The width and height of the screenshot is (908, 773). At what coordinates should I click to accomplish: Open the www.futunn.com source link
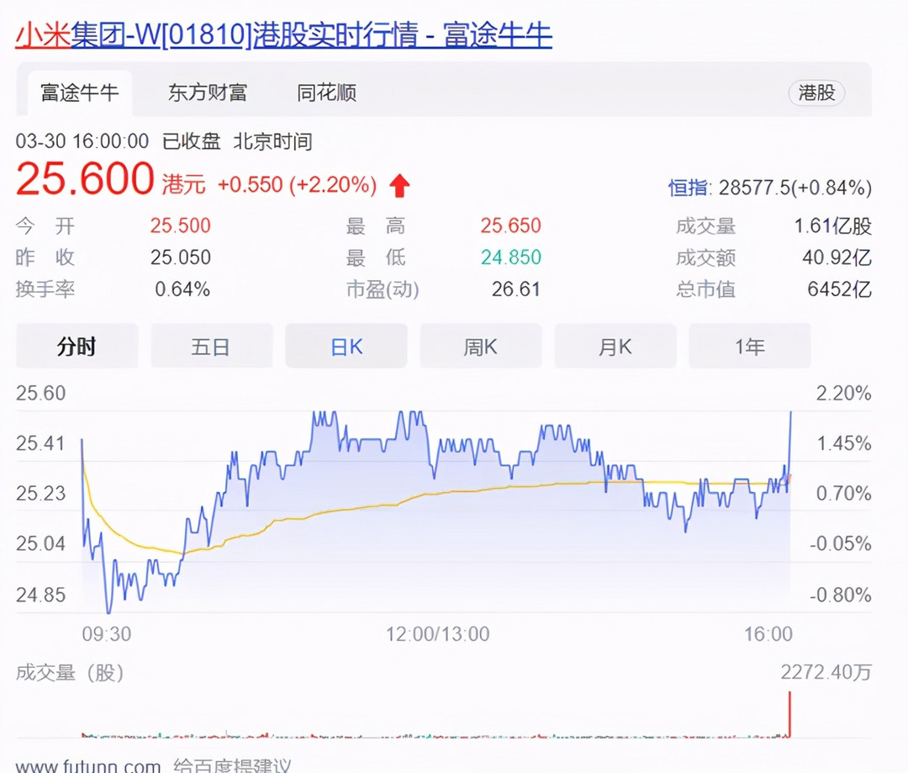click(x=88, y=766)
